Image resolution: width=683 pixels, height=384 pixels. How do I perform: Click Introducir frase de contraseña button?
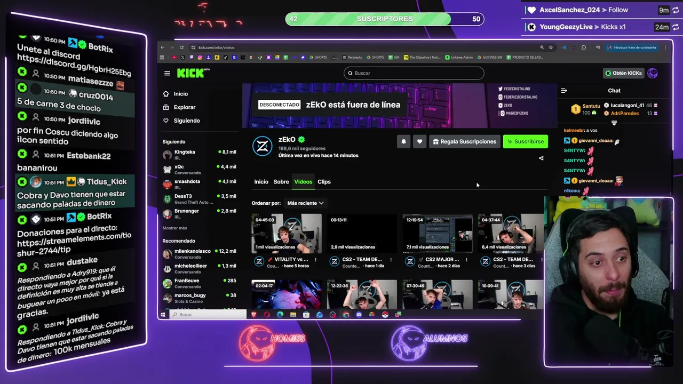tap(632, 47)
